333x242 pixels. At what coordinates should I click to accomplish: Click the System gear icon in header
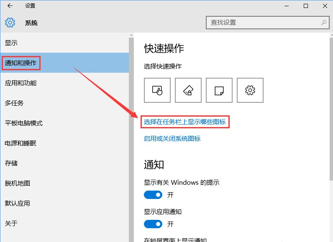(10, 23)
